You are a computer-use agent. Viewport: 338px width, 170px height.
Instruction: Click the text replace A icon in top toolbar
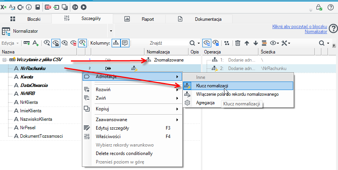(x=12, y=7)
